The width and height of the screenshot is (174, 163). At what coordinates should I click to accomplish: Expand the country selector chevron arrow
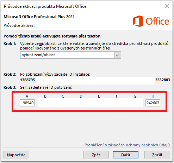(x=117, y=55)
